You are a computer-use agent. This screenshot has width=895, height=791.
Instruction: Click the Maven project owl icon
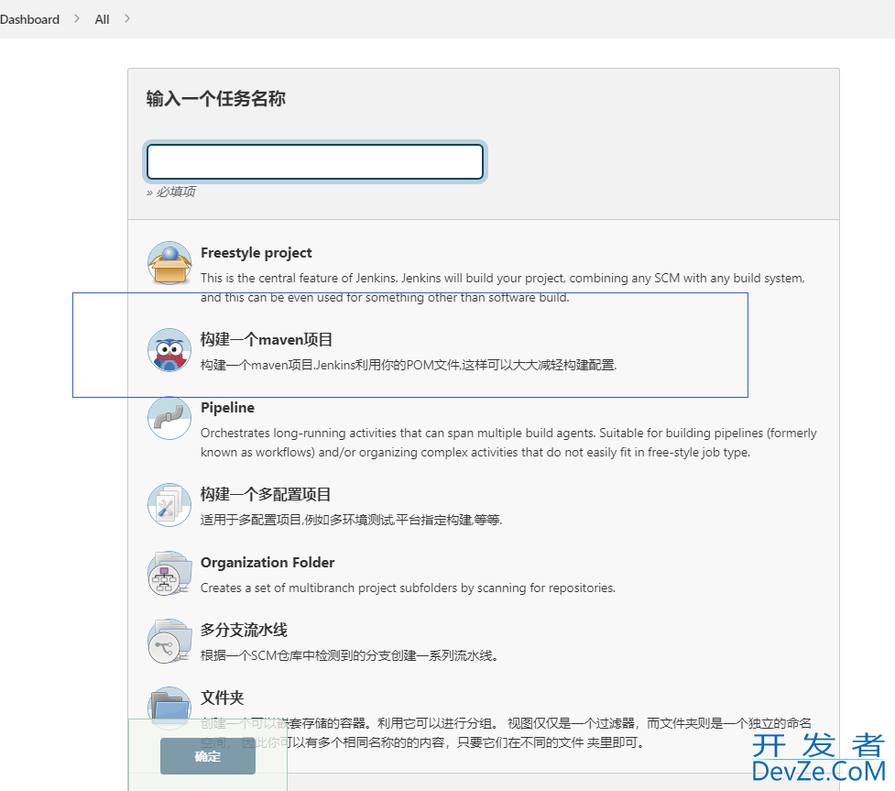169,349
